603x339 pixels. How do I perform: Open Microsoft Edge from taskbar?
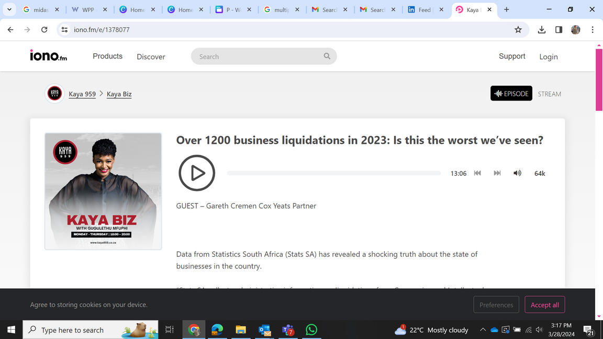217,330
